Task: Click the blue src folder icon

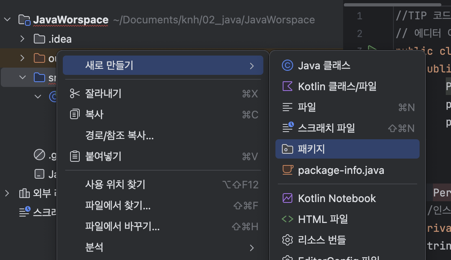Action: tap(39, 77)
